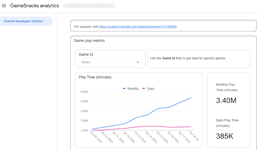
Task: Click the 4.00M y-axis label
Action: pyautogui.click(x=84, y=92)
